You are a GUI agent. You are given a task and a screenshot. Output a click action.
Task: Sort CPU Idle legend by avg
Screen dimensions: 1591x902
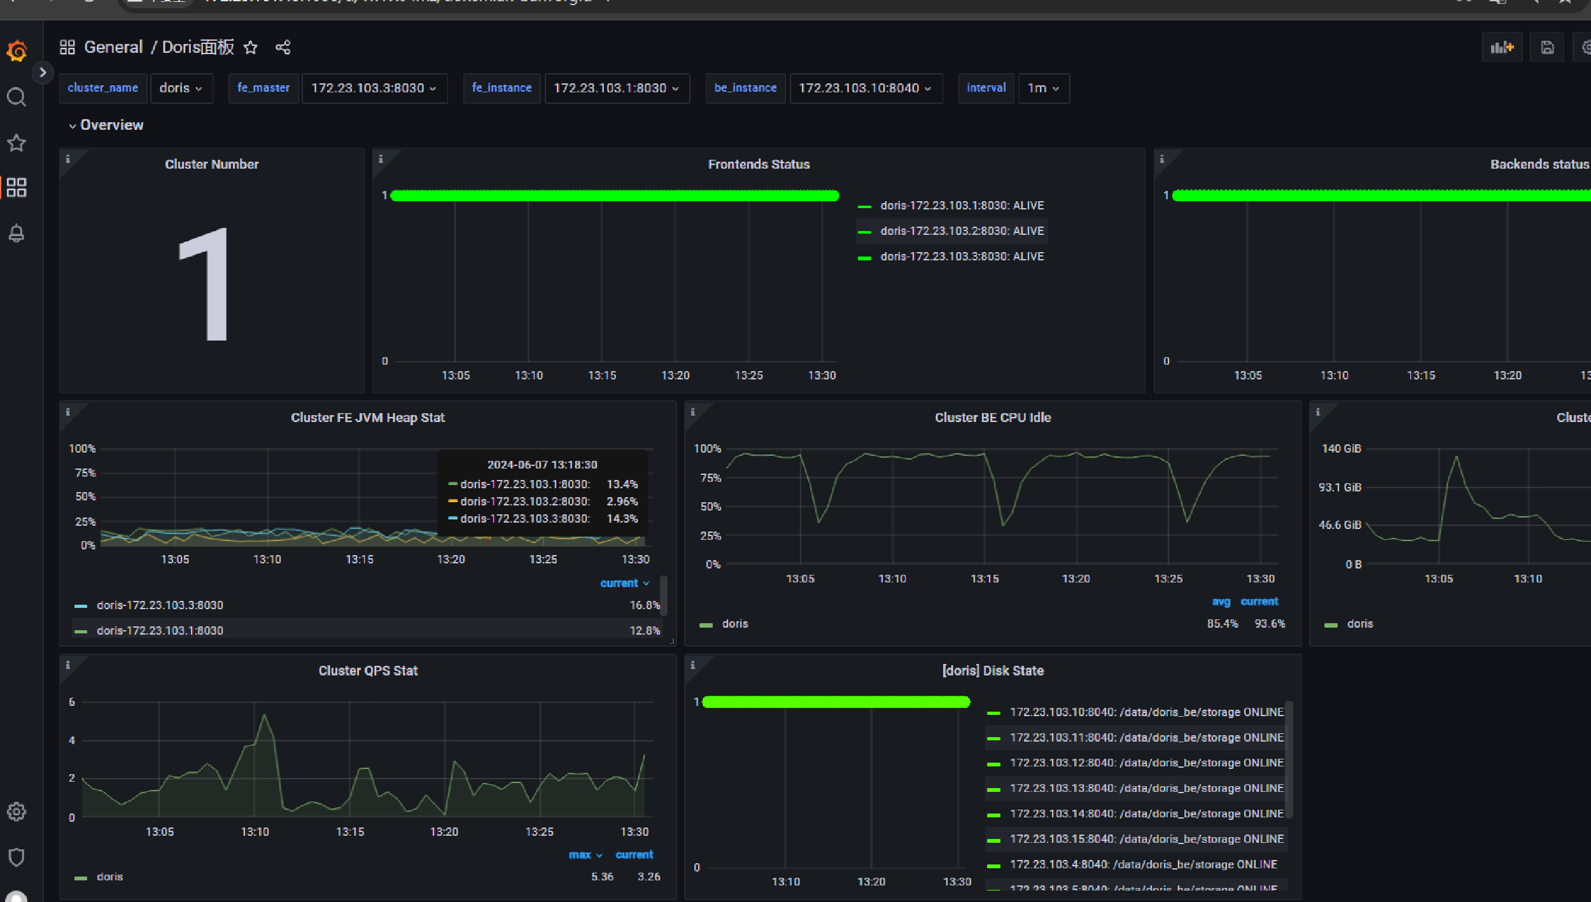pos(1221,602)
